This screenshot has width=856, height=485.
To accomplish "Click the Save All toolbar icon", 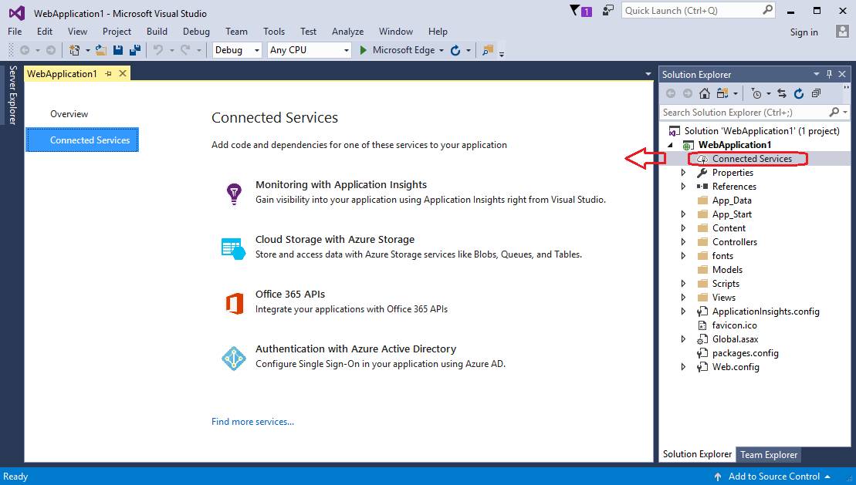I will pyautogui.click(x=133, y=50).
